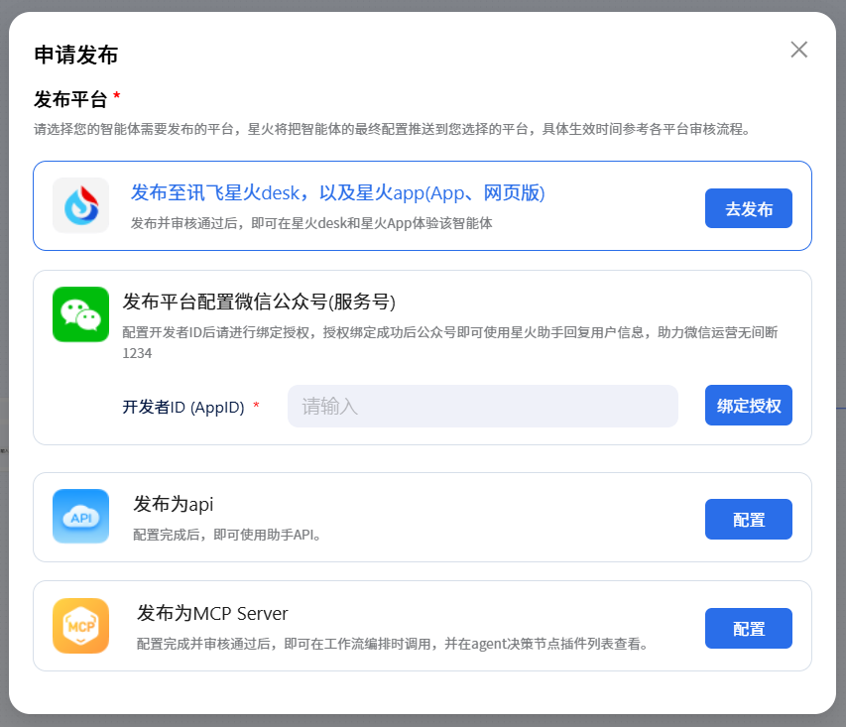
Task: Click 配置 button for 发布为MCP Server
Action: tap(749, 628)
